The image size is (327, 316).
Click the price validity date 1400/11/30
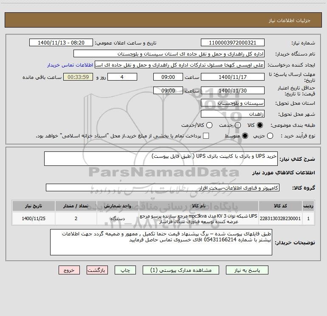pyautogui.click(x=233, y=91)
